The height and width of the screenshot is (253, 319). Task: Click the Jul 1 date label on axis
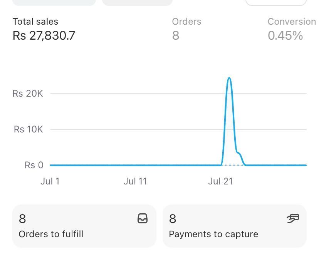tap(50, 181)
